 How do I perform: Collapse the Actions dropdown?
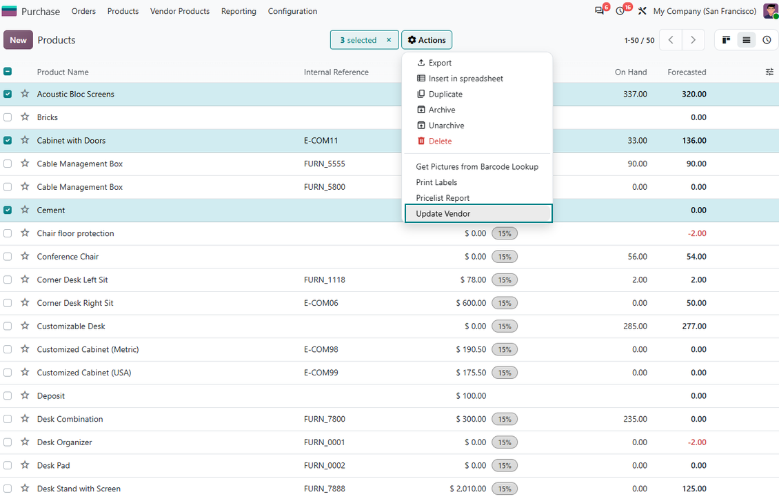coord(427,40)
